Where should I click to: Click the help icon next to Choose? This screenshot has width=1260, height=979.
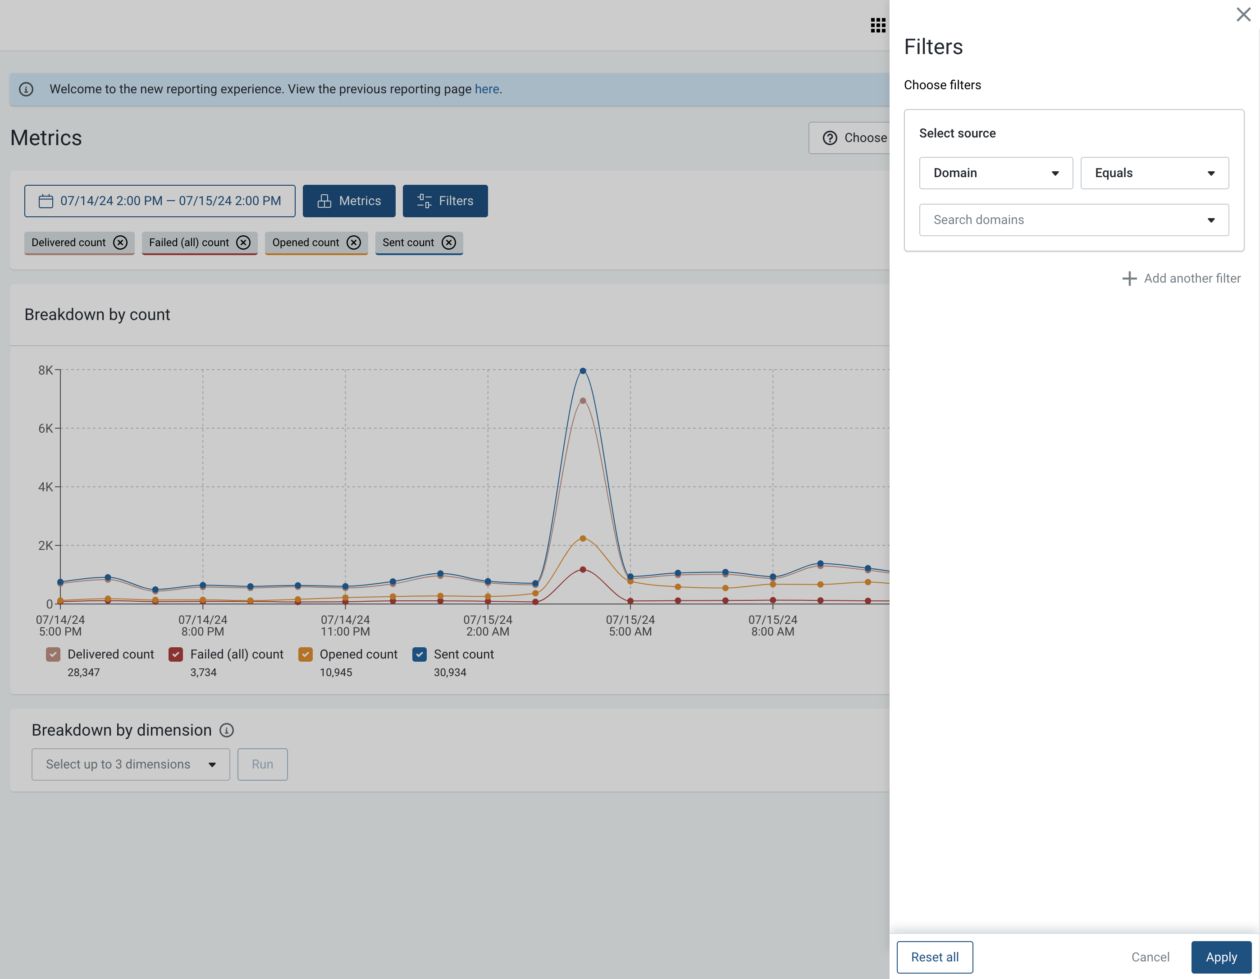(x=830, y=138)
